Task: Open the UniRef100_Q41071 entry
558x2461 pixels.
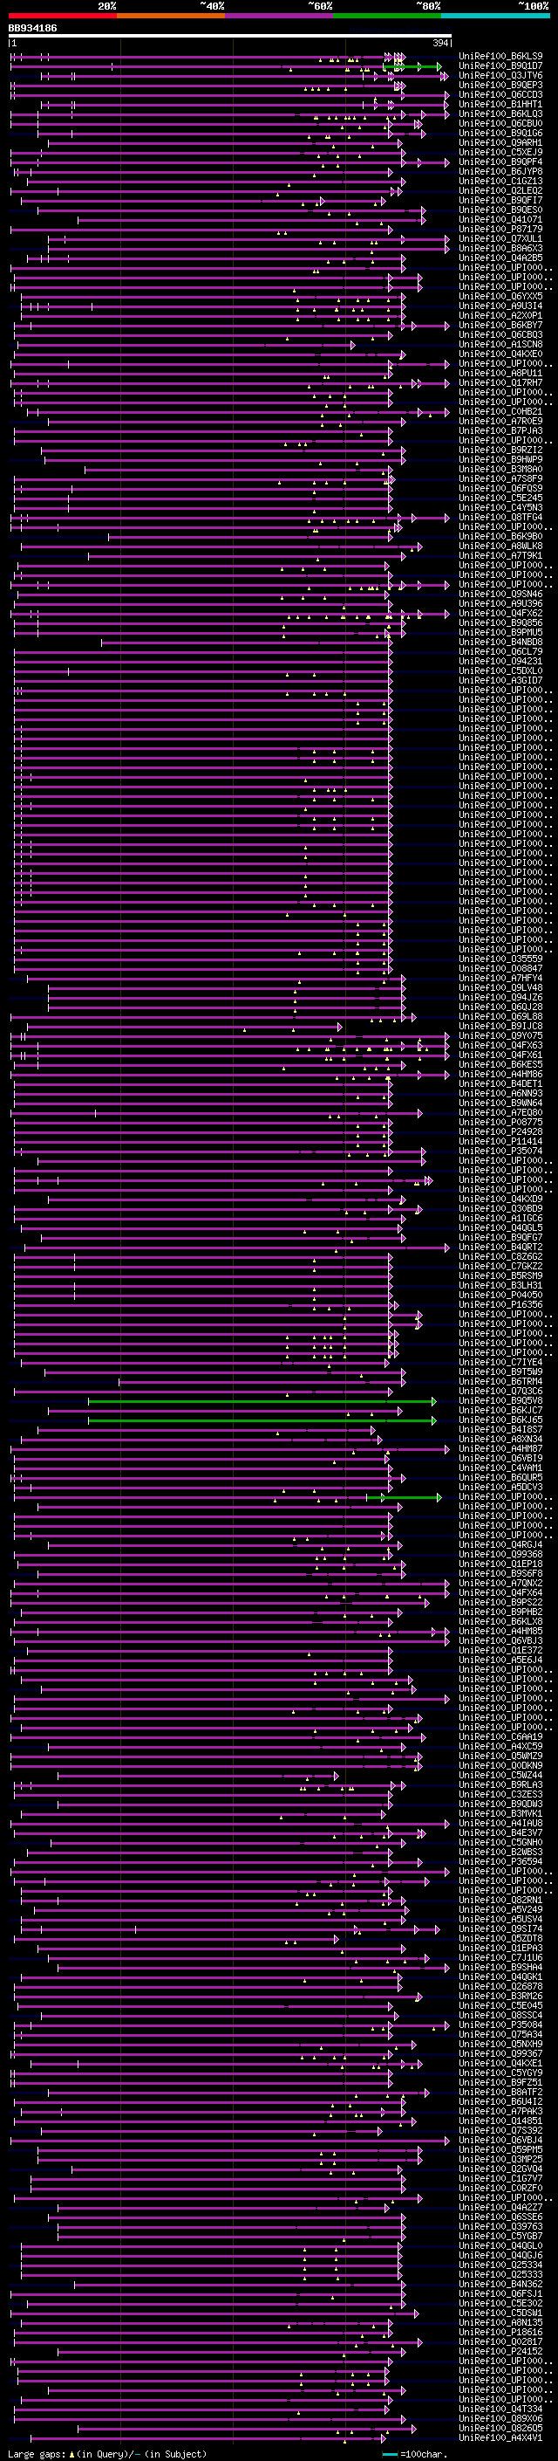Action: point(500,220)
